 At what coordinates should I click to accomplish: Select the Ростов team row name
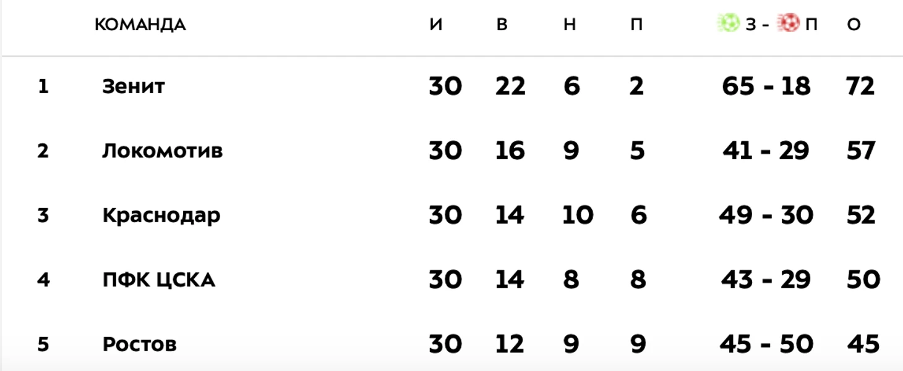[140, 344]
